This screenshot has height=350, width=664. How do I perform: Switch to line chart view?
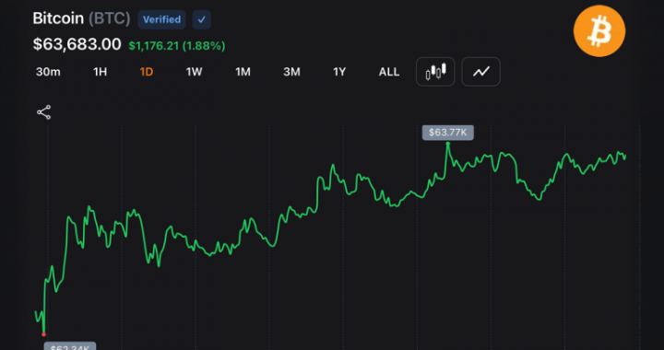tap(481, 72)
